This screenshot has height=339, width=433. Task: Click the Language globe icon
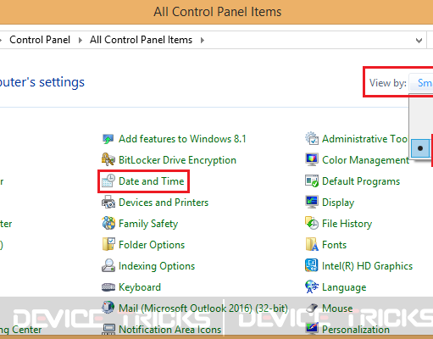(x=312, y=287)
